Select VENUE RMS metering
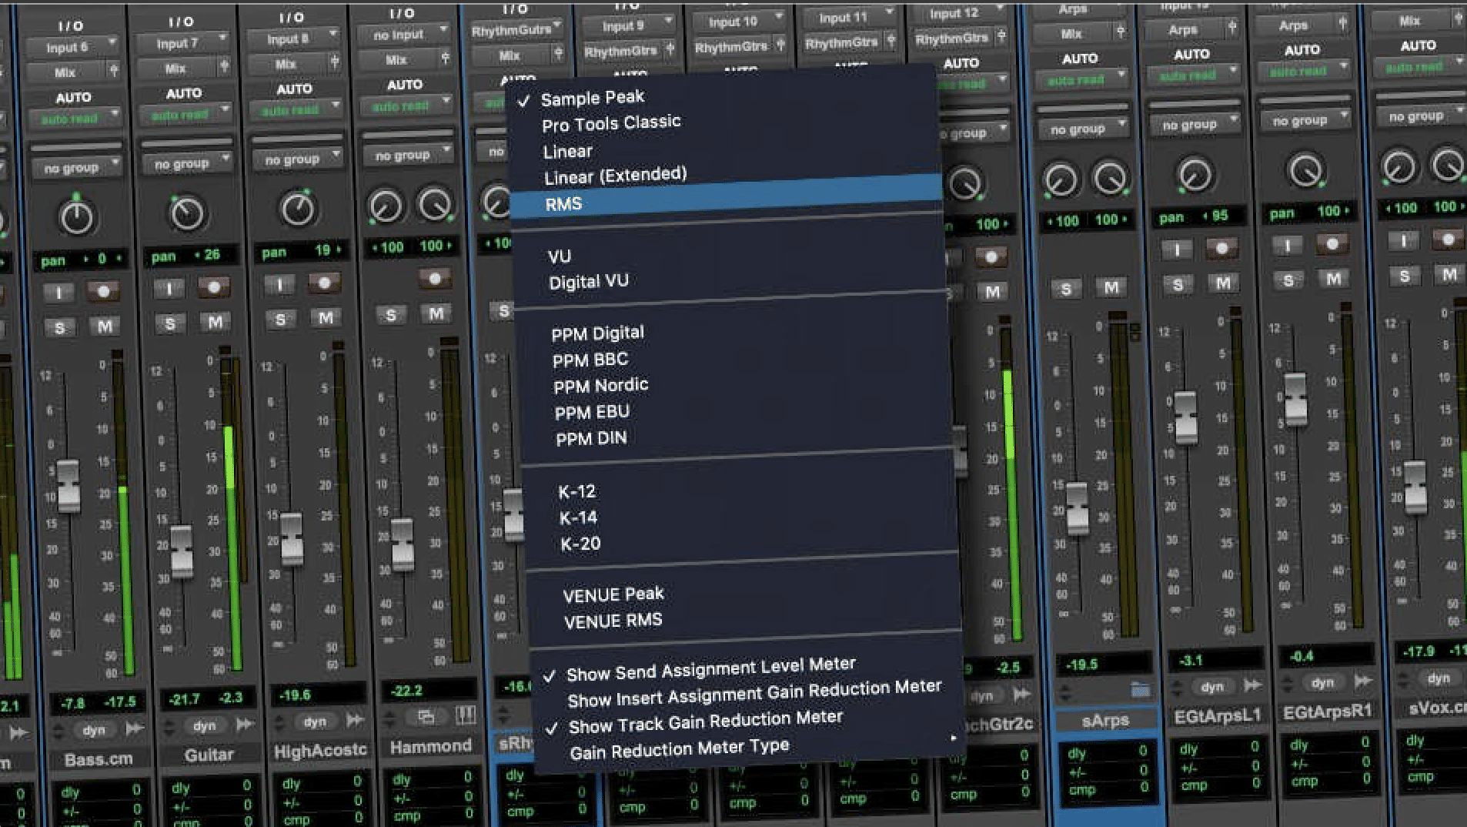Viewport: 1467px width, 827px height. coord(613,621)
